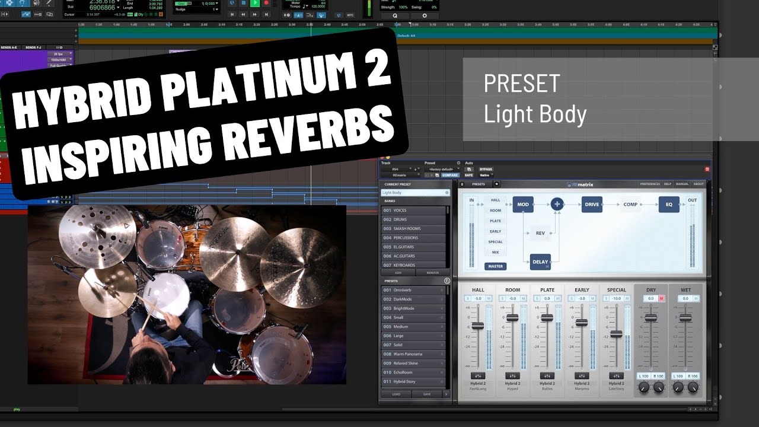Click the Pro Tools record button

(266, 3)
